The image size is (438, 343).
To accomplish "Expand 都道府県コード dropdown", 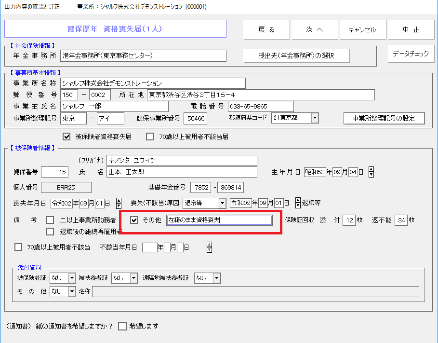I will click(x=315, y=118).
